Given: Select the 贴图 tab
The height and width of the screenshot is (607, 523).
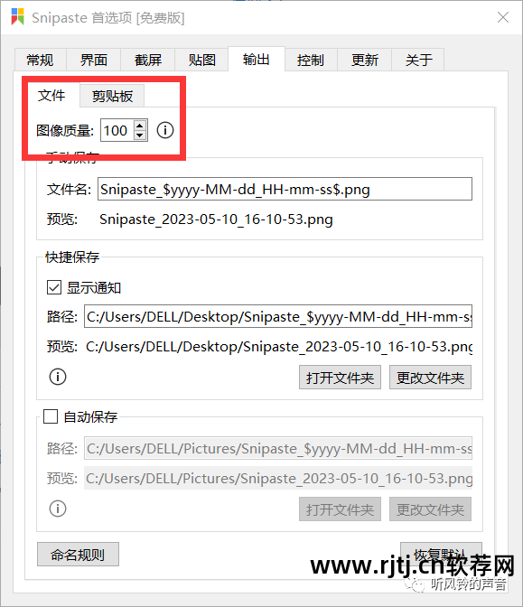Looking at the screenshot, I should coord(201,60).
